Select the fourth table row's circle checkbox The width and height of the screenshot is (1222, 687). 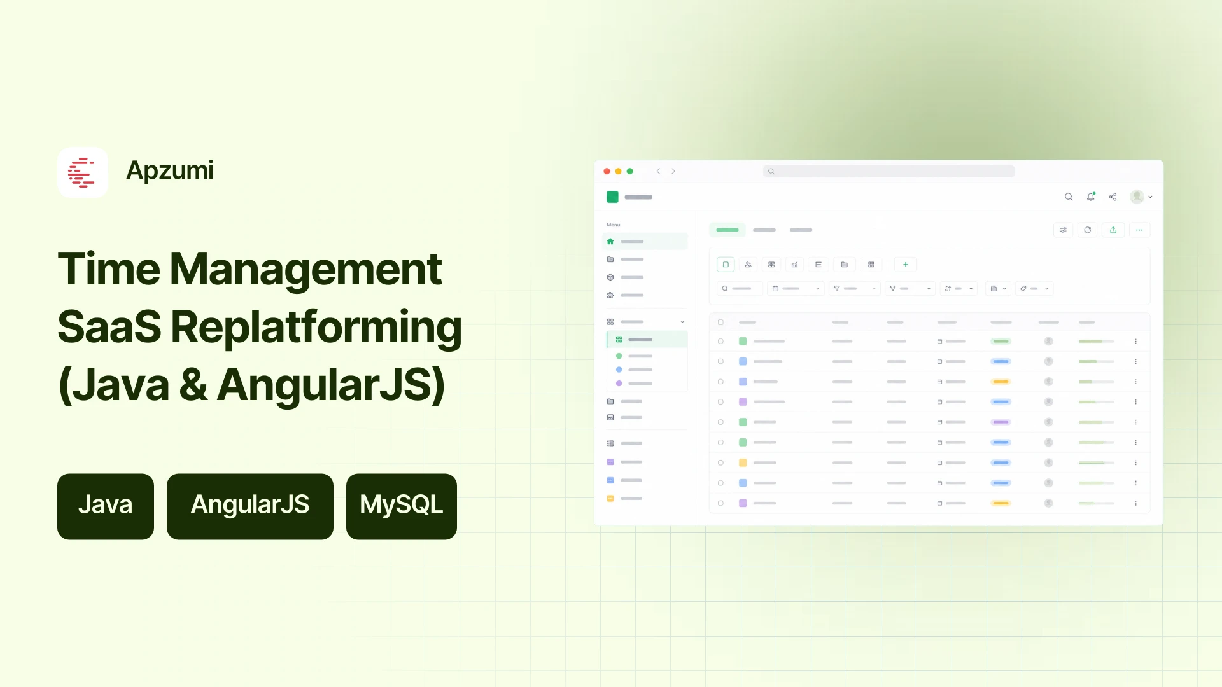click(x=720, y=402)
